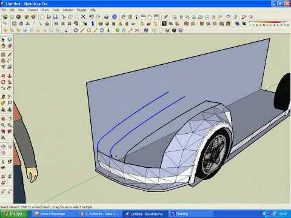This screenshot has width=291, height=218.
Task: Click the Zoom magnifier tool
Action: [3, 125]
